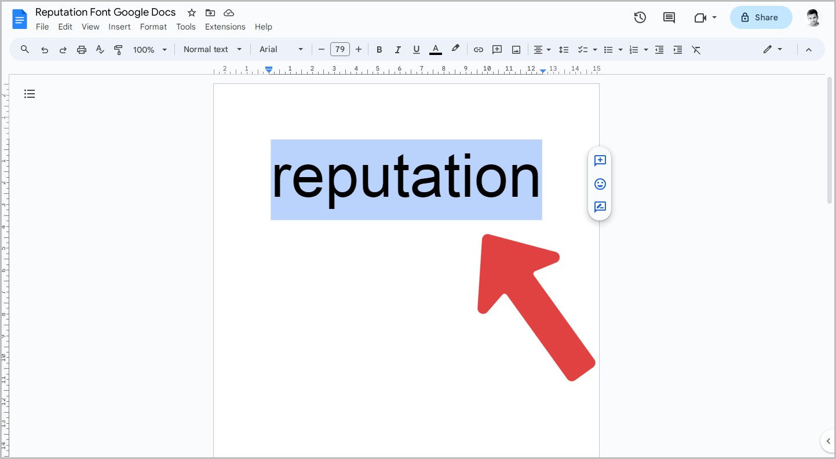
Task: Open the Extensions menu
Action: (x=225, y=26)
